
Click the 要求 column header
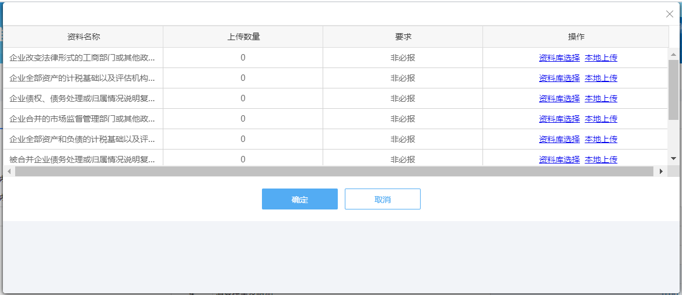click(x=403, y=37)
